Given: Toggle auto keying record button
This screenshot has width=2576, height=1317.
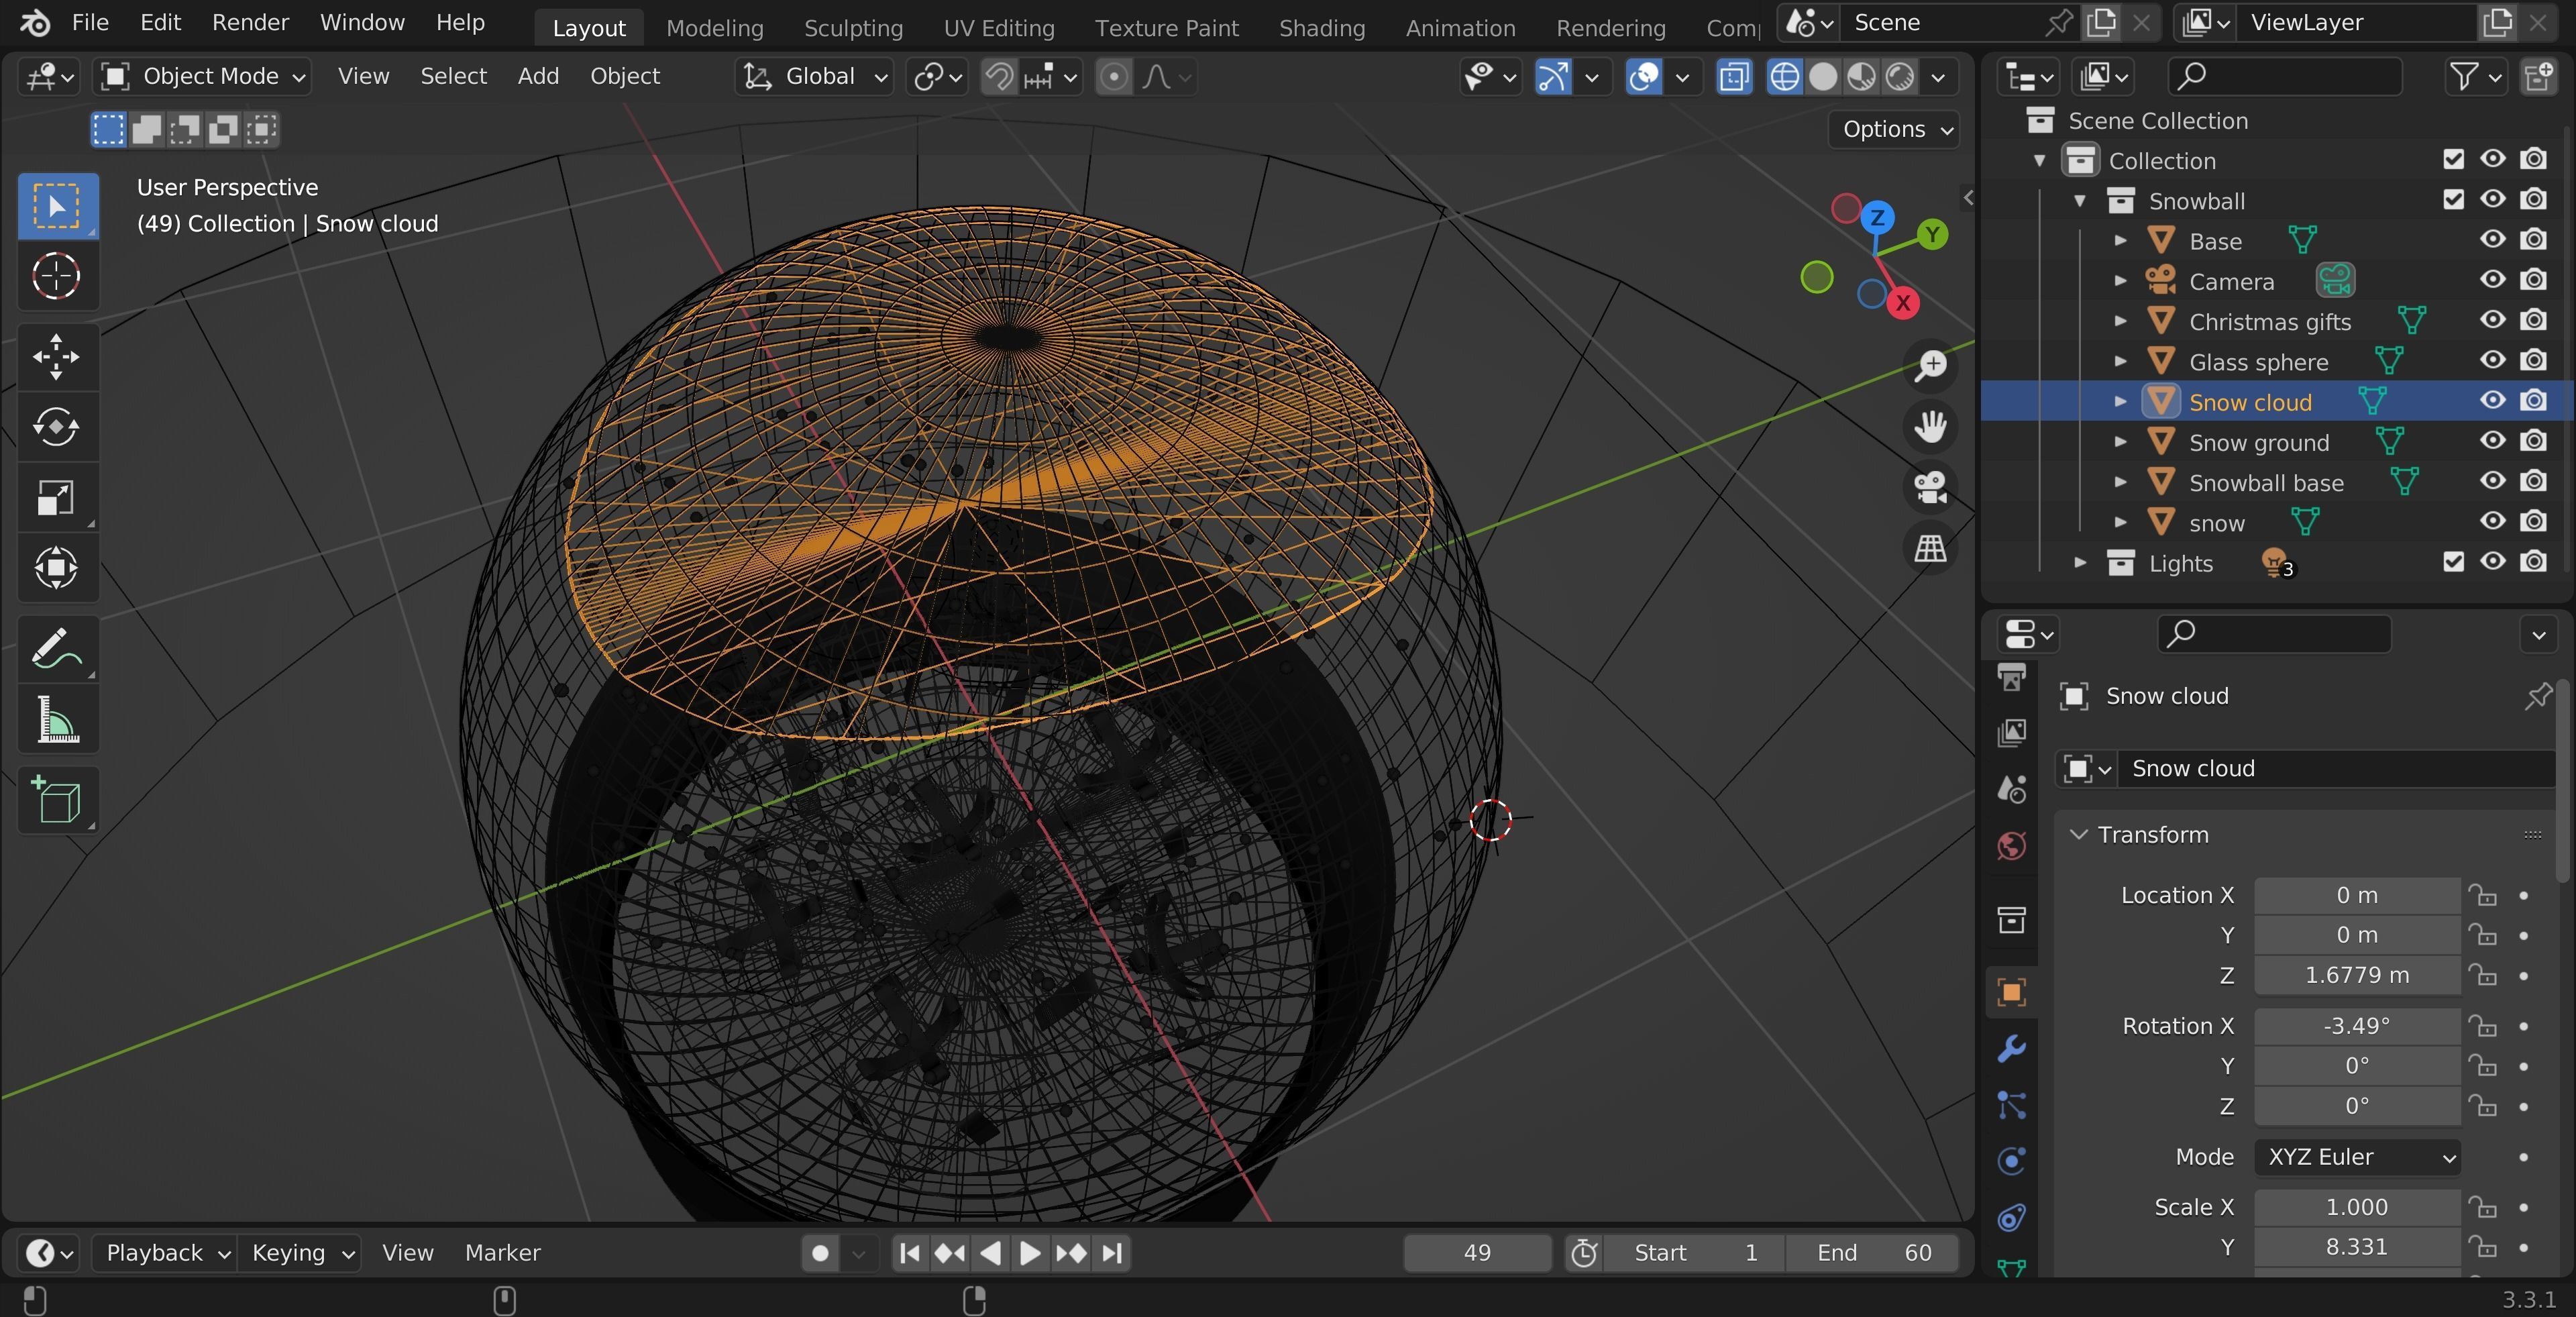Looking at the screenshot, I should click(821, 1253).
